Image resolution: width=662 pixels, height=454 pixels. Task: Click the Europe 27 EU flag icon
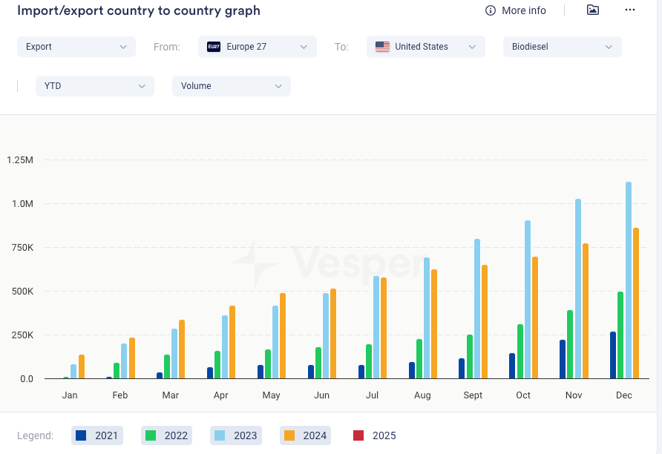pos(214,47)
